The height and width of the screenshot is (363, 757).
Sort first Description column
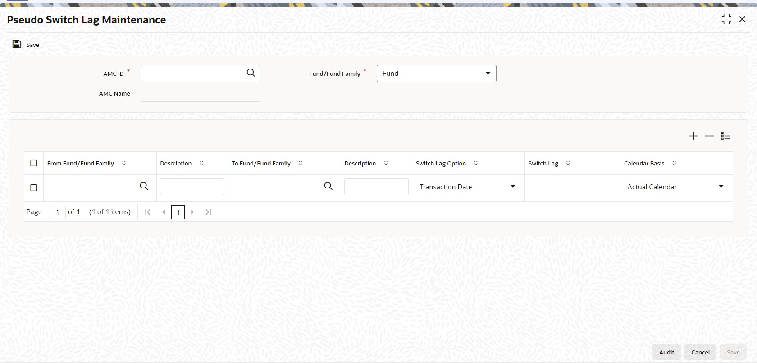pyautogui.click(x=201, y=163)
